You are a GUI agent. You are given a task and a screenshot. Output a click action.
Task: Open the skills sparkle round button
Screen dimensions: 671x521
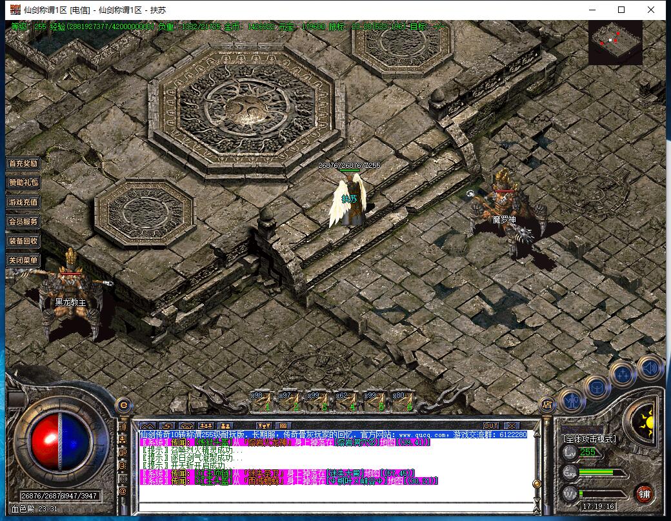623,374
